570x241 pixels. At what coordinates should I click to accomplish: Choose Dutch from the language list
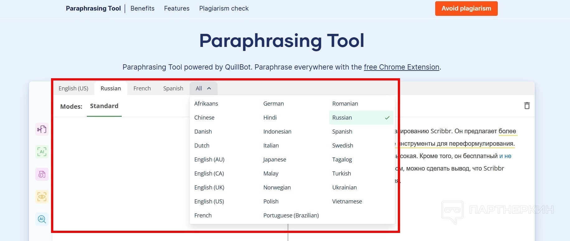click(x=202, y=145)
